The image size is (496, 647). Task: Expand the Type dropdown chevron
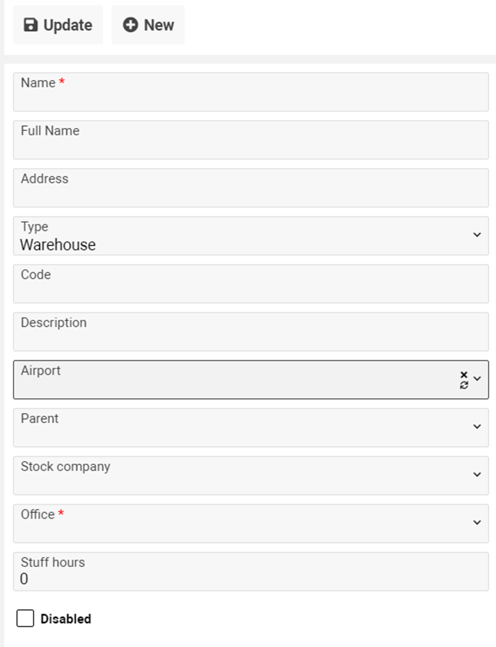pos(477,235)
